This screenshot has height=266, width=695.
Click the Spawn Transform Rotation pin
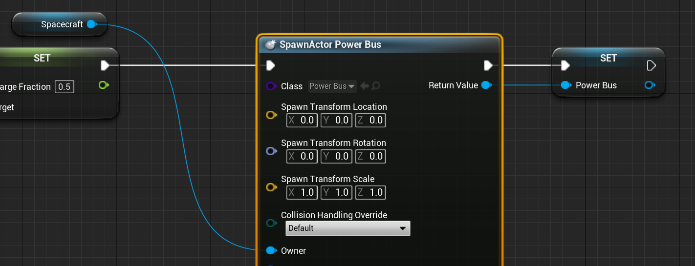(271, 151)
